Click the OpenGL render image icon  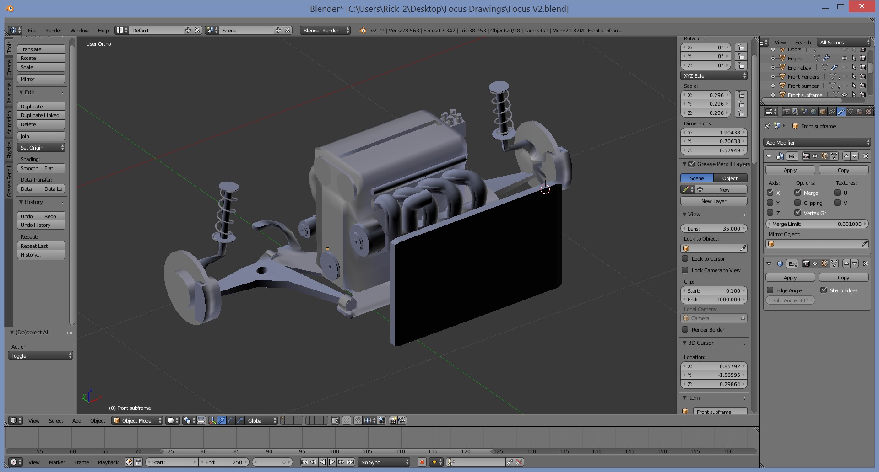coord(393,420)
